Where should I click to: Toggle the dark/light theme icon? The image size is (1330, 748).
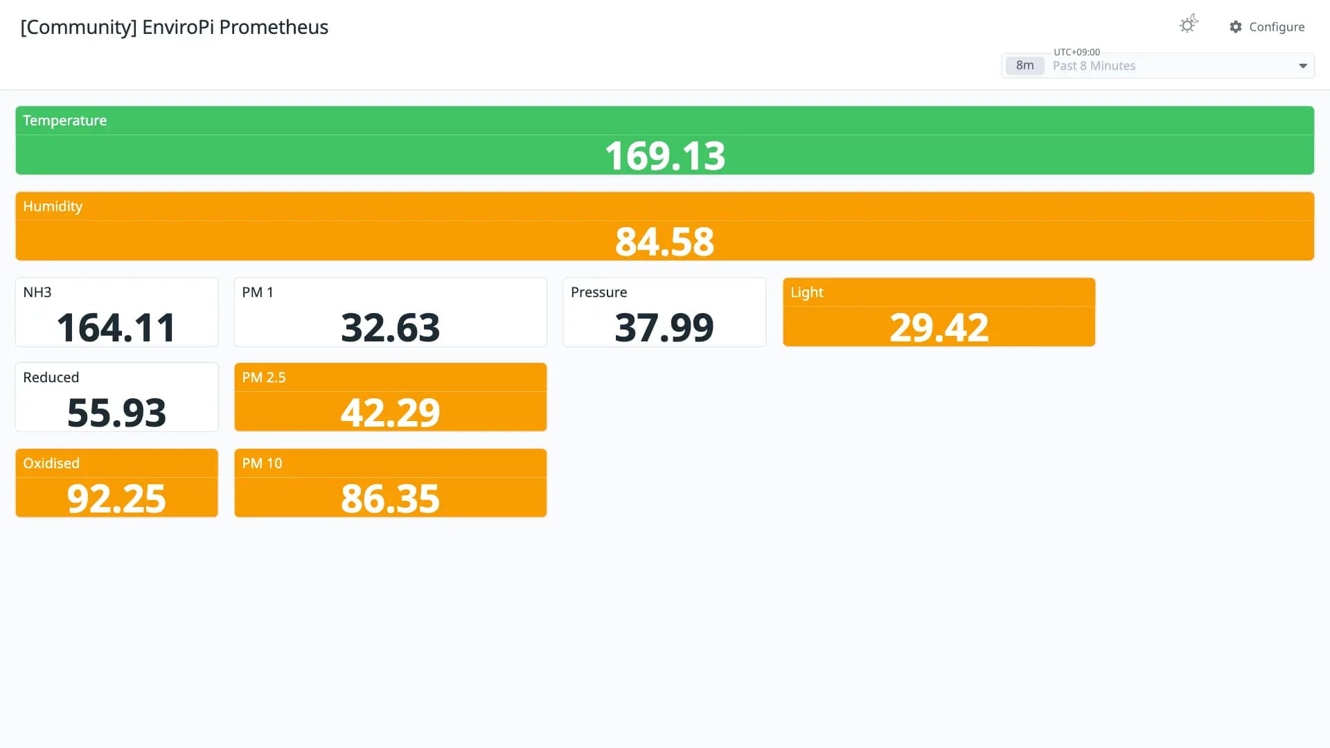point(1189,25)
